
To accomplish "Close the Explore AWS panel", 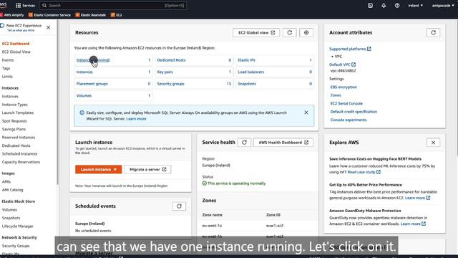I will (433, 143).
